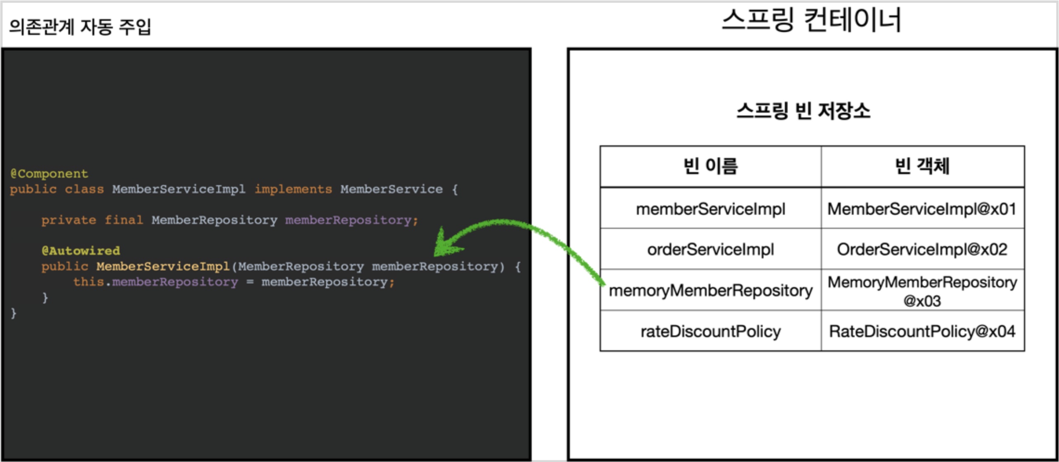The width and height of the screenshot is (1059, 462).
Task: Click the 빈 객체 column header
Action: point(922,166)
